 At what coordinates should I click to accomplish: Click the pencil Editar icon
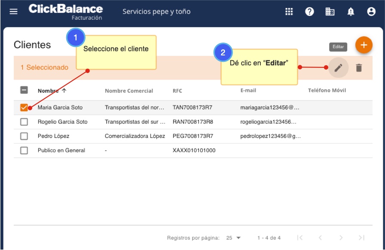pyautogui.click(x=339, y=67)
